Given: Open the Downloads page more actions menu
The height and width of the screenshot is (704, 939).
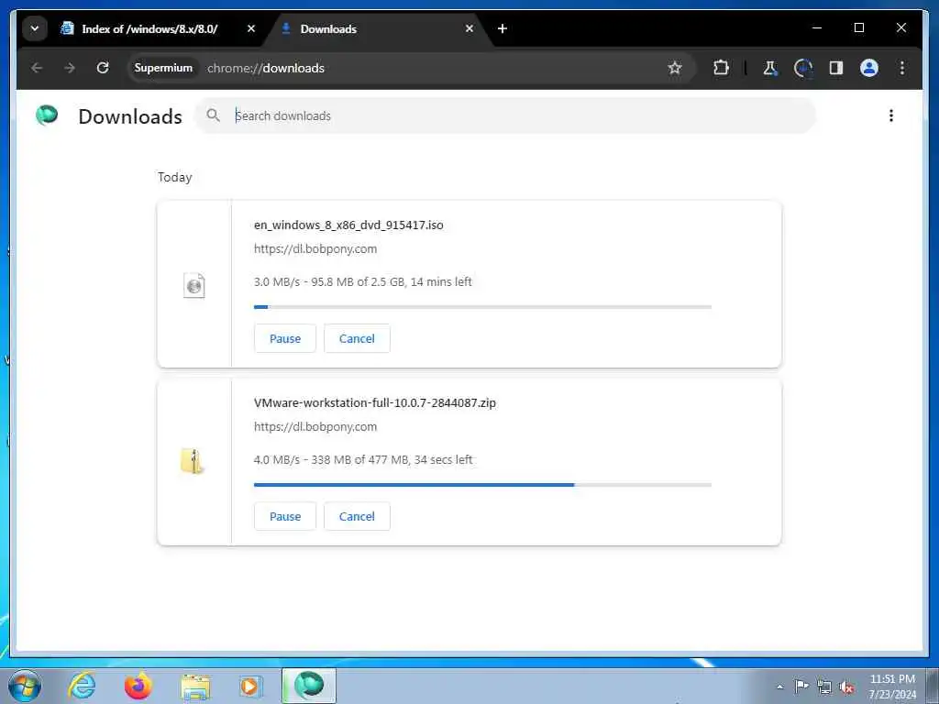Looking at the screenshot, I should [x=891, y=115].
